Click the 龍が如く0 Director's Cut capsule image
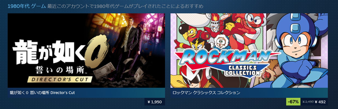 [x=86, y=50]
